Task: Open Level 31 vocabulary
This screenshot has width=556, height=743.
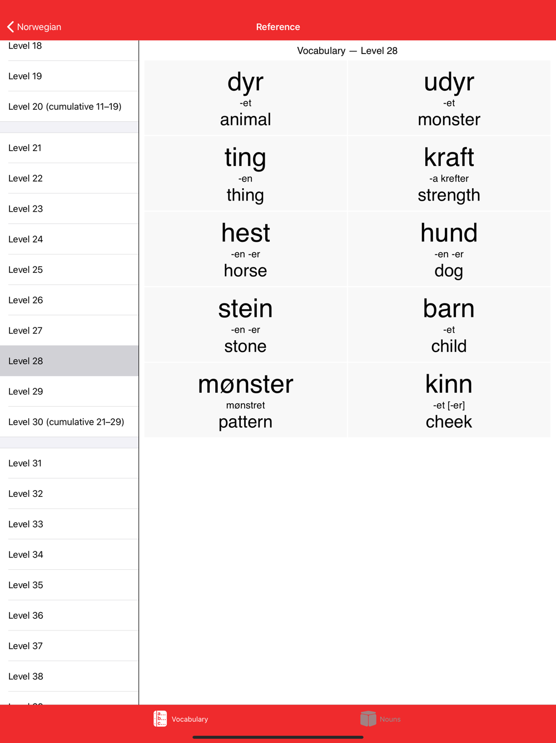Action: 69,463
